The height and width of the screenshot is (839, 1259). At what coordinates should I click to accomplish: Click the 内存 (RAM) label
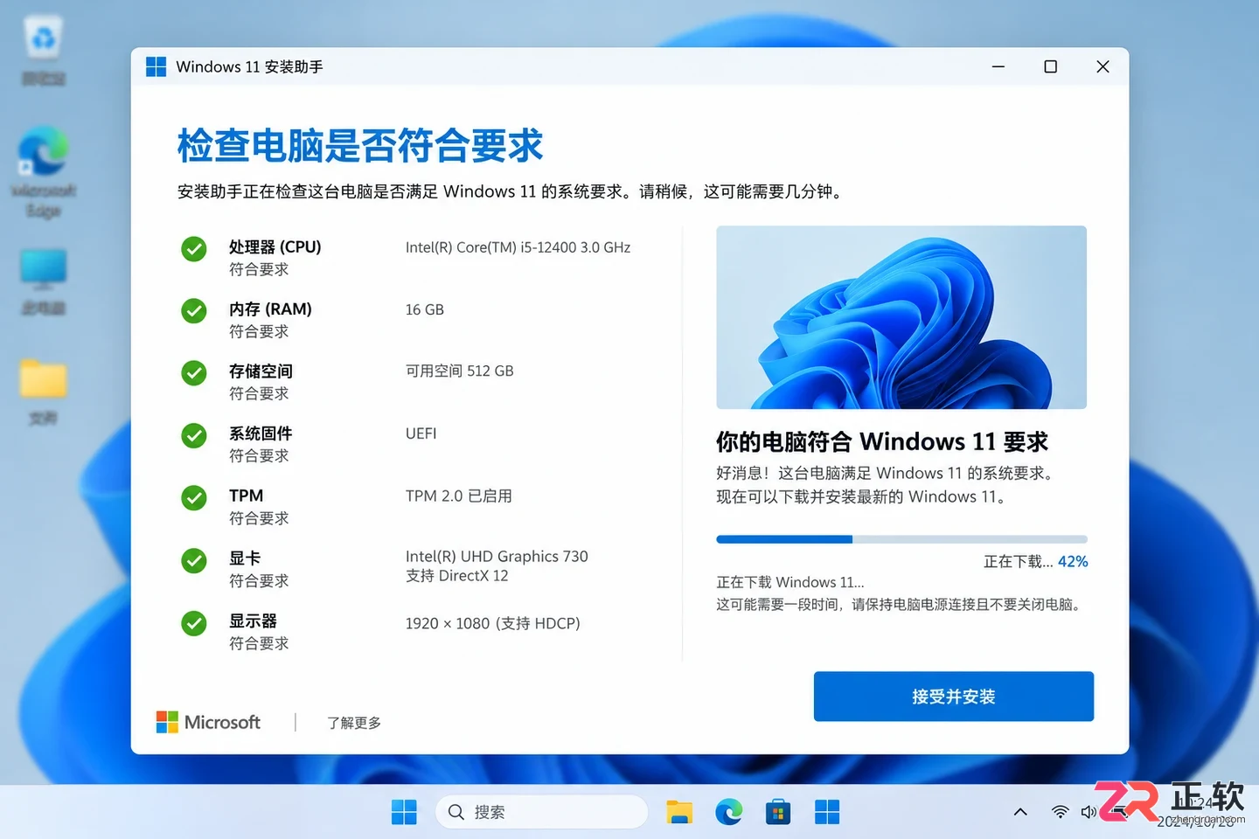270,309
